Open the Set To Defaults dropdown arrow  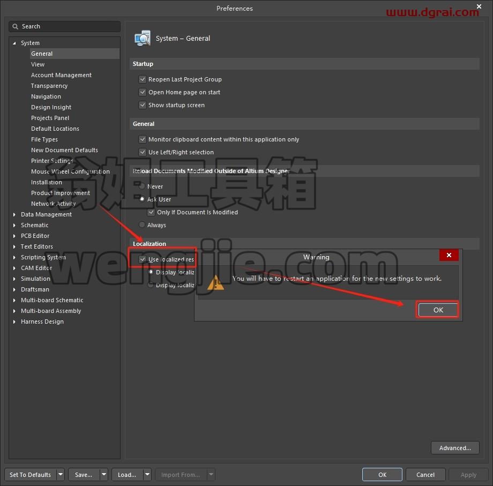pyautogui.click(x=61, y=474)
